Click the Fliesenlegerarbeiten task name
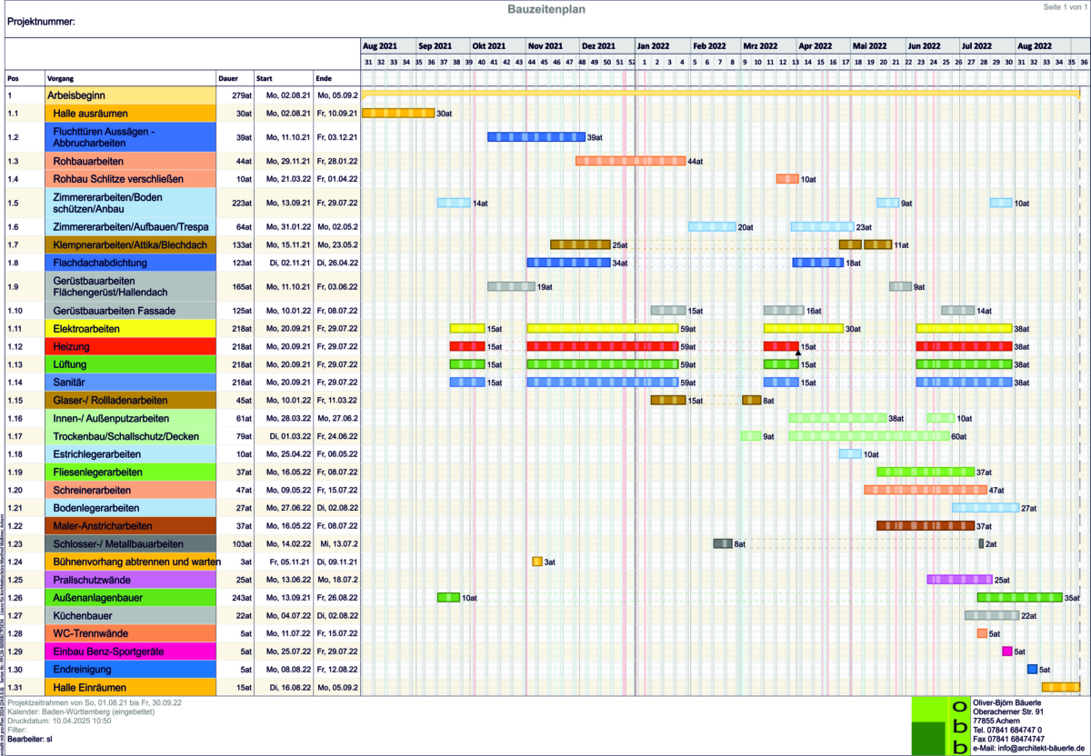Screen dimensions: 1091x756 pyautogui.click(x=97, y=472)
